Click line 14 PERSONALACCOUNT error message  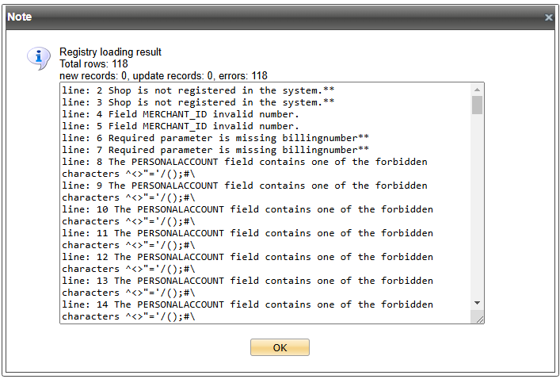(x=247, y=304)
